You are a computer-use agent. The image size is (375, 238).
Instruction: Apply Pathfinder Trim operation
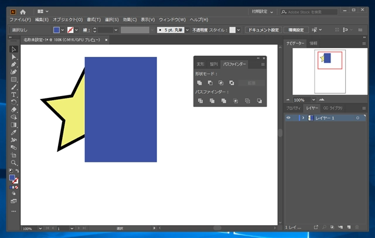pyautogui.click(x=212, y=101)
